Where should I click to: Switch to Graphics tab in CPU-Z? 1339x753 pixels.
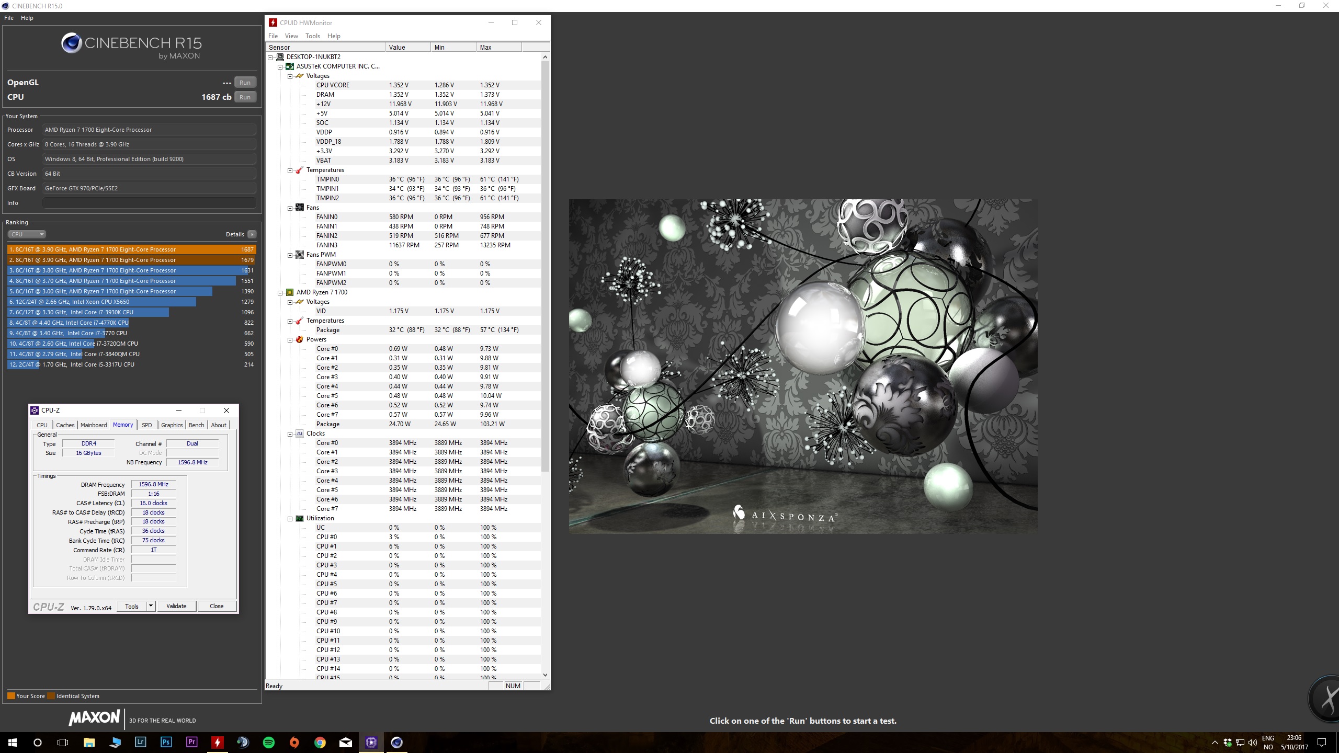[x=172, y=425]
